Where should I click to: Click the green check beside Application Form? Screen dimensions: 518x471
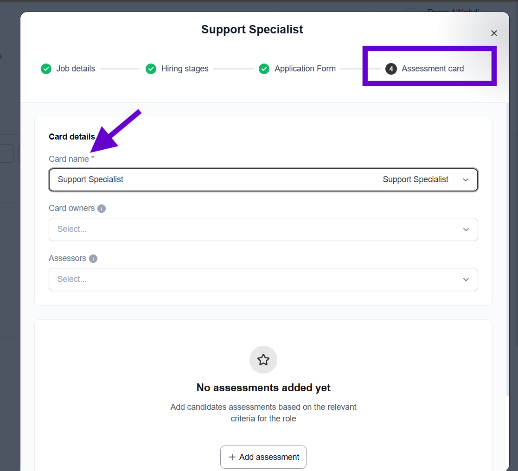[264, 69]
